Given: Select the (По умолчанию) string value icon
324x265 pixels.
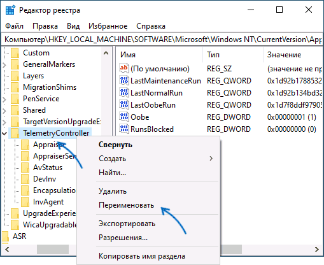Looking at the screenshot, I should pos(124,68).
